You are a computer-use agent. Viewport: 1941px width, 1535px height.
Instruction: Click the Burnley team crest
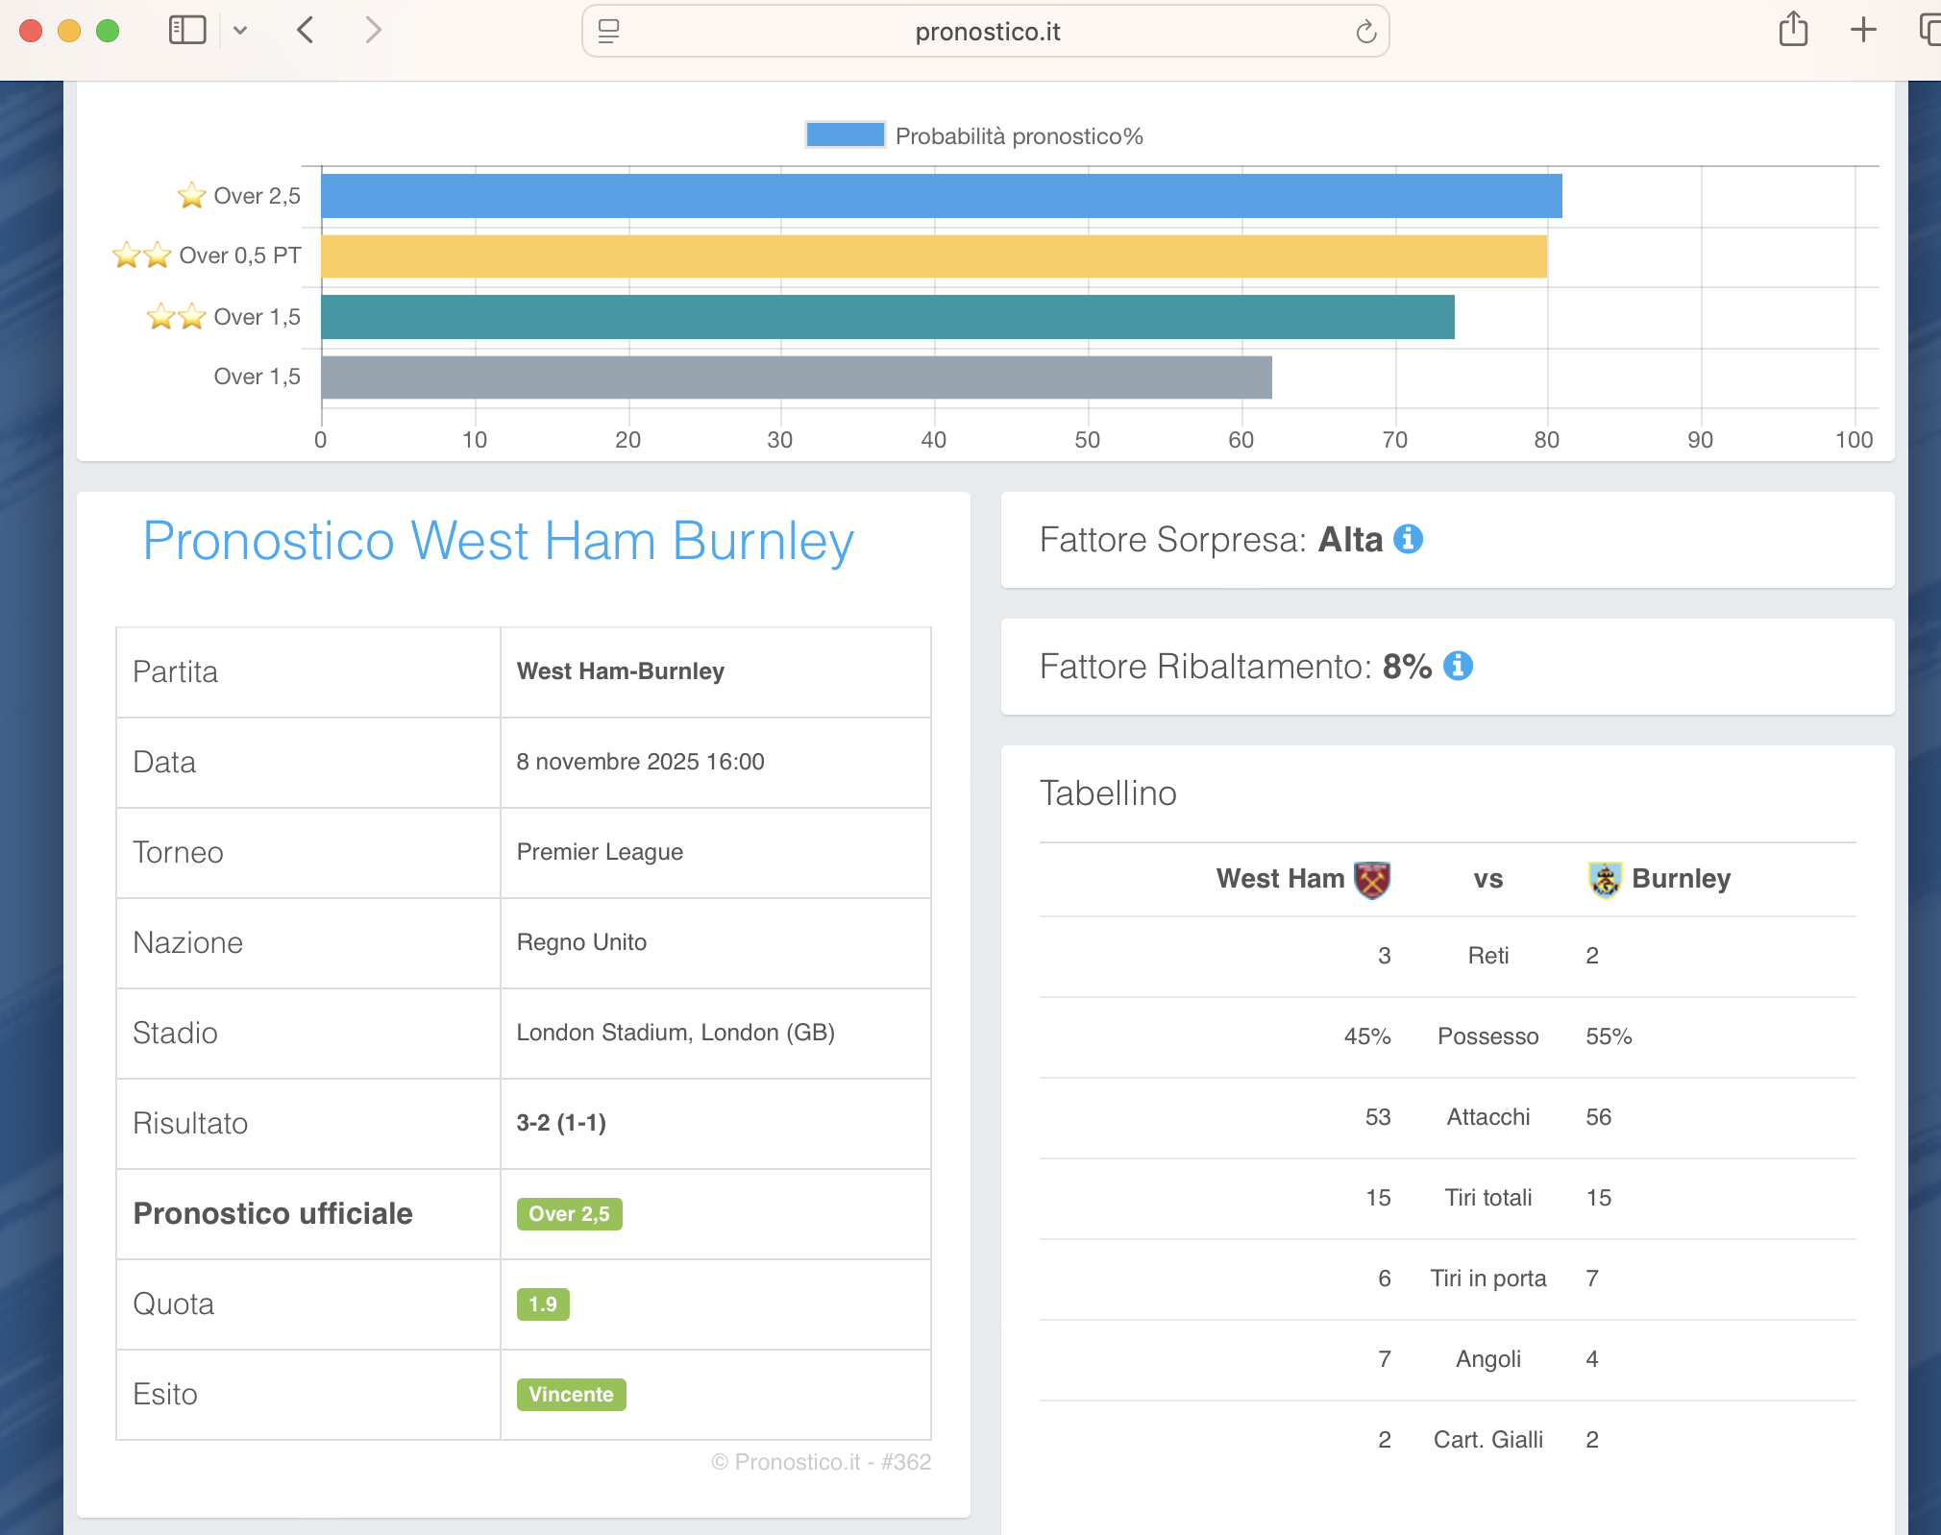(1605, 879)
